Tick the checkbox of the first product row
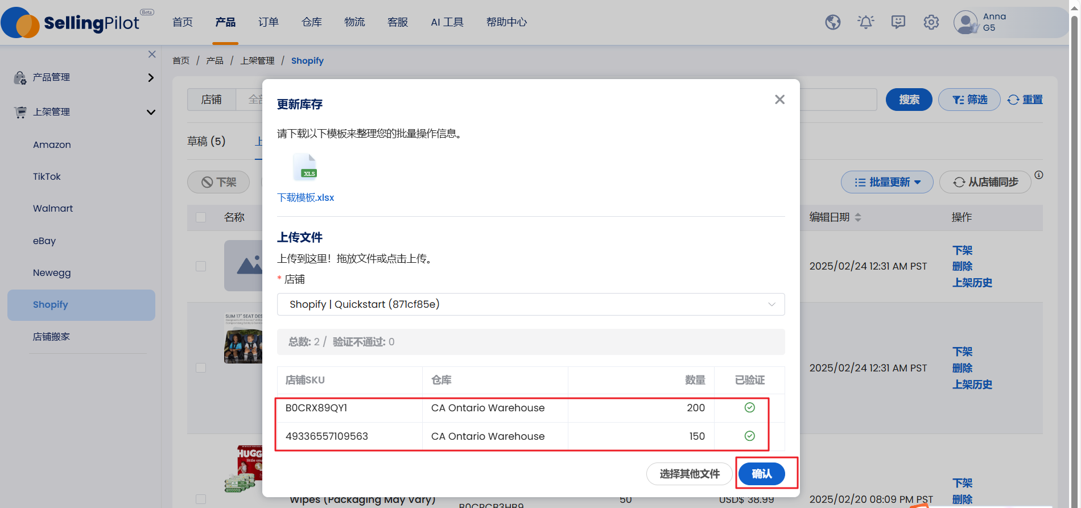1081x508 pixels. point(201,266)
